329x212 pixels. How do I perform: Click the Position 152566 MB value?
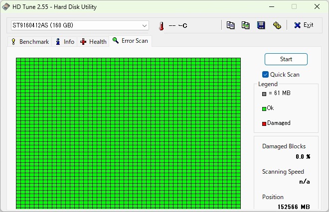tap(294, 207)
